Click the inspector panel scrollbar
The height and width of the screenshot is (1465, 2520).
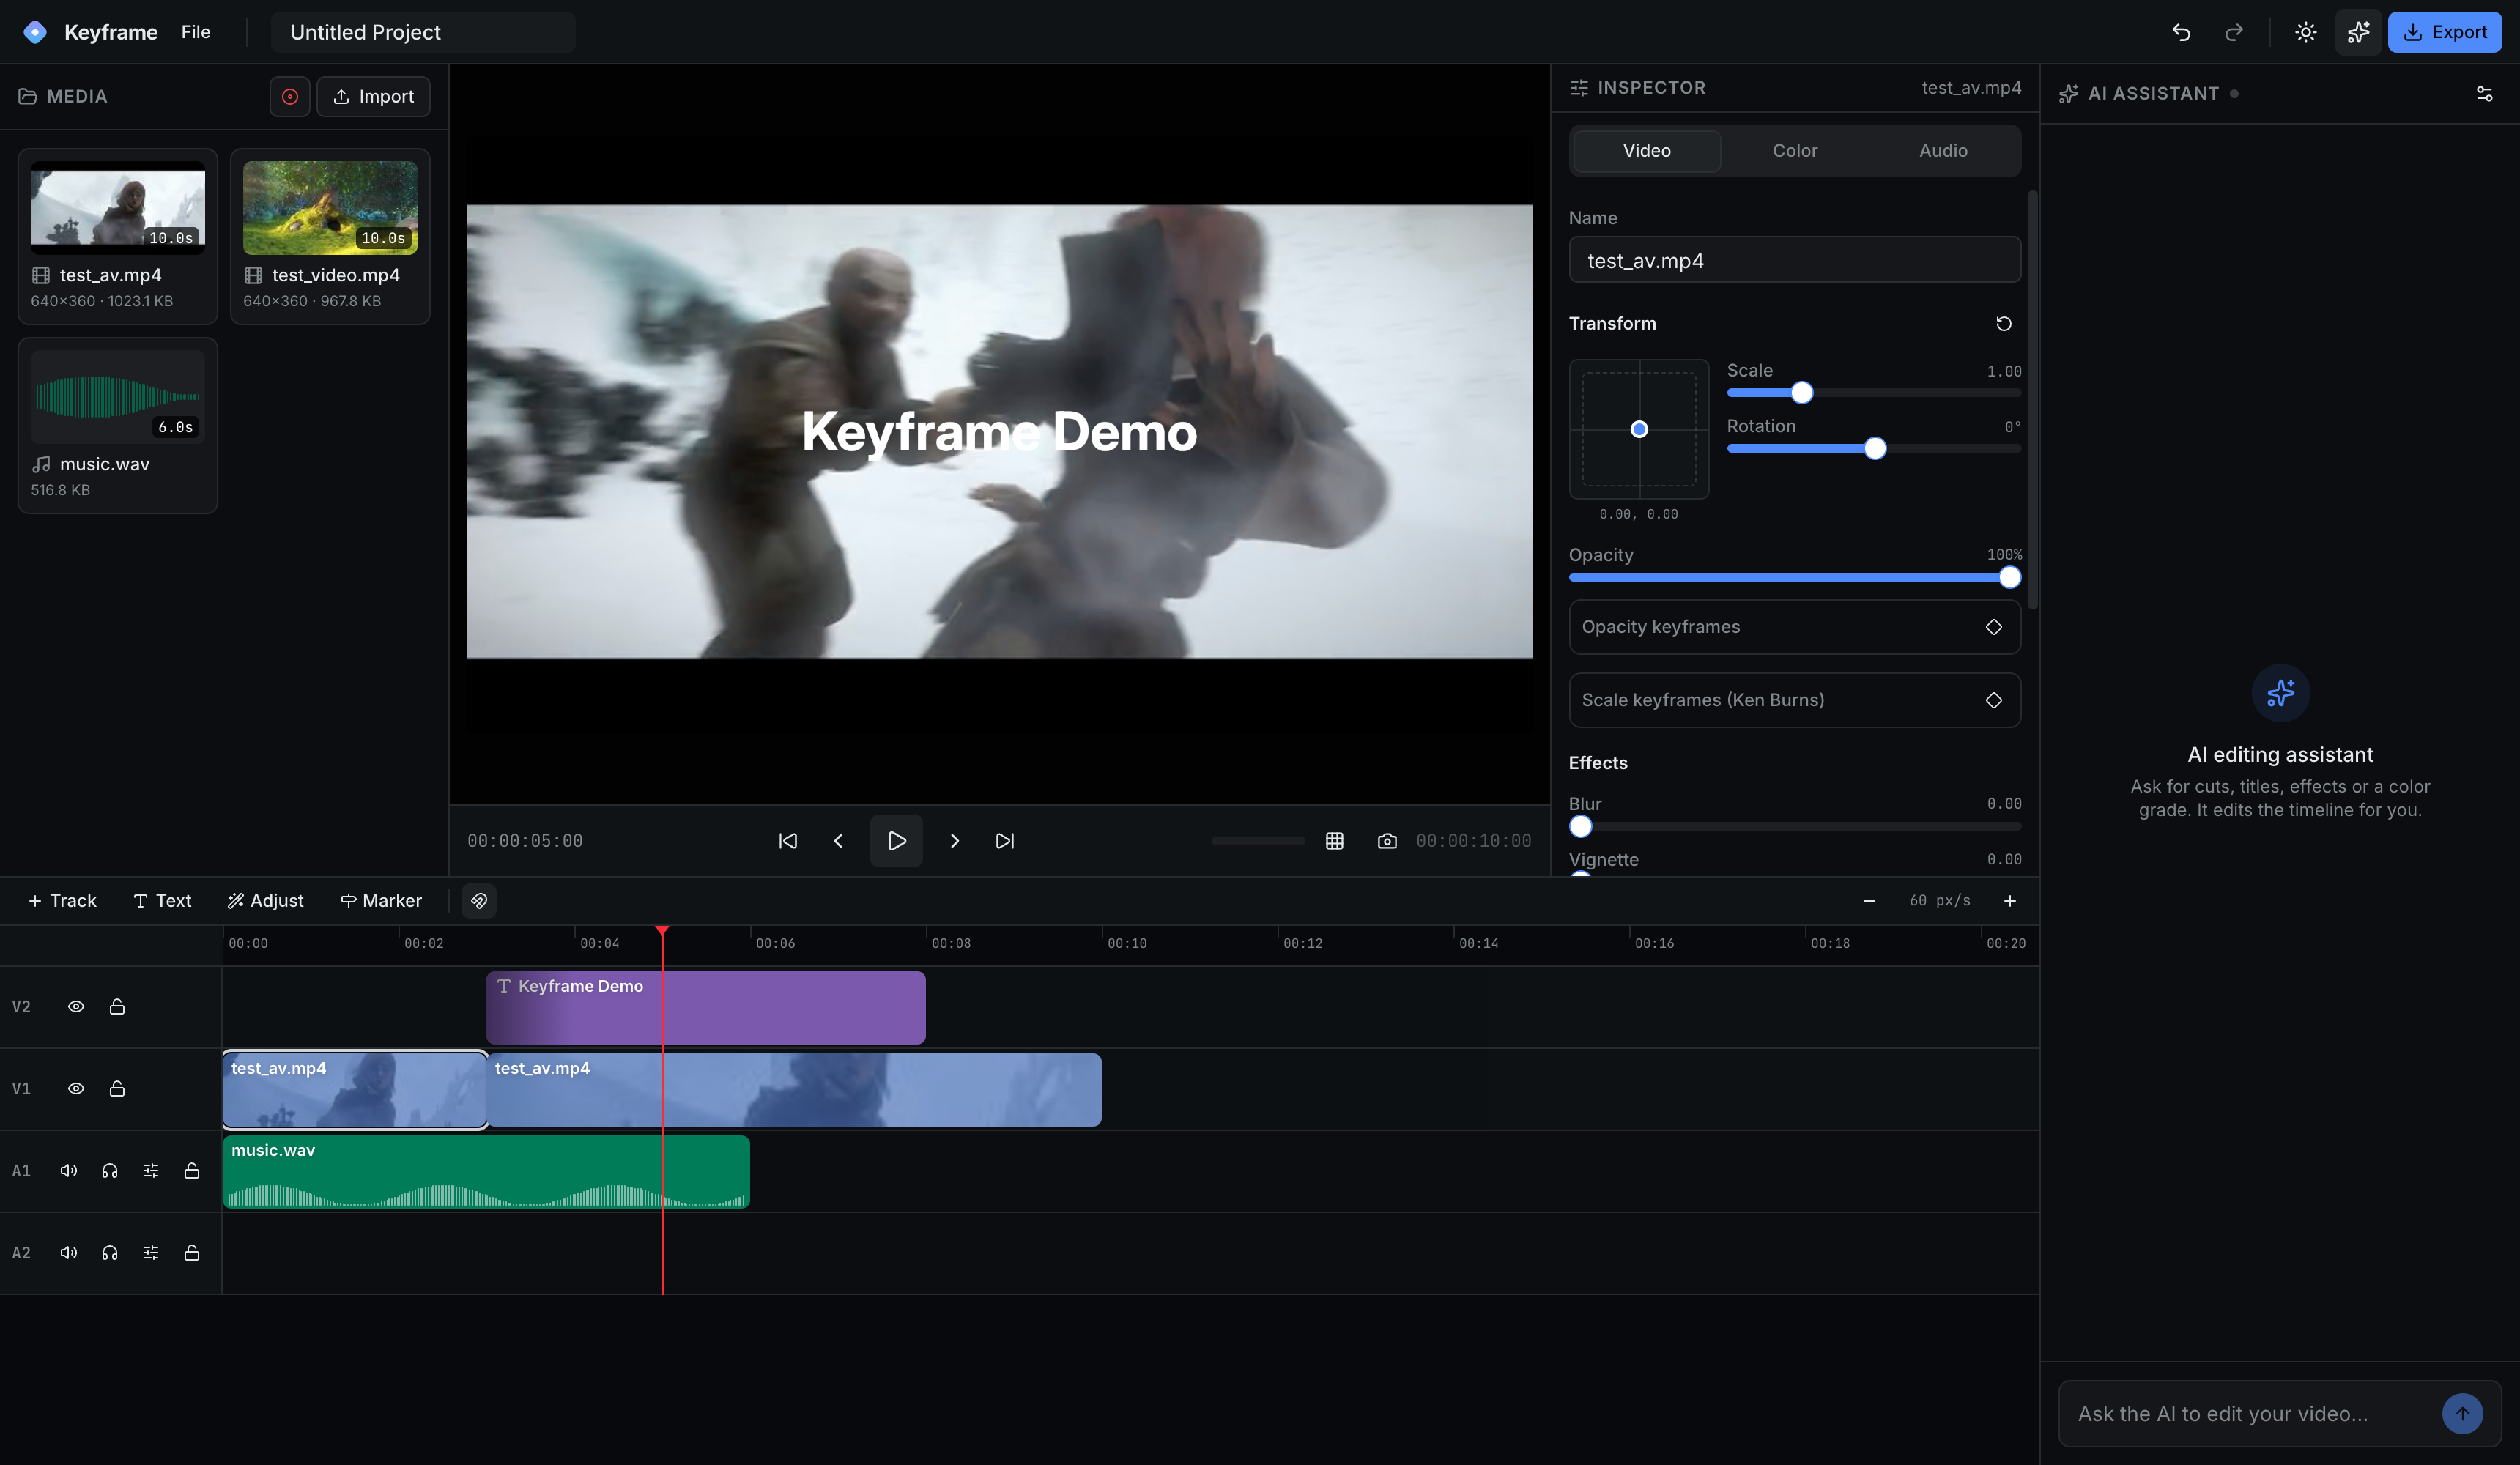click(x=2032, y=400)
